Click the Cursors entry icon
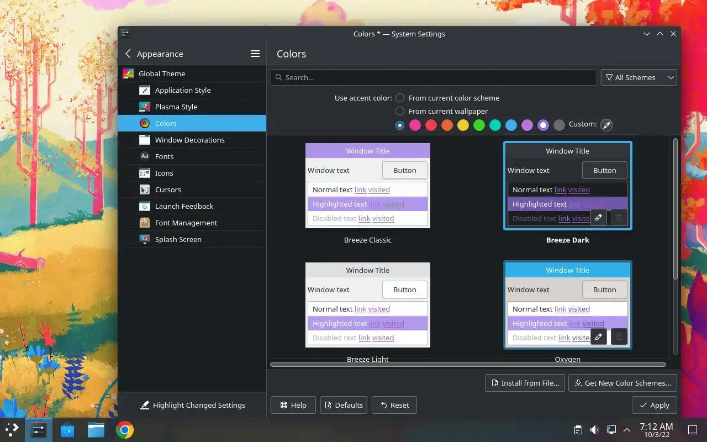The width and height of the screenshot is (707, 442). click(145, 190)
